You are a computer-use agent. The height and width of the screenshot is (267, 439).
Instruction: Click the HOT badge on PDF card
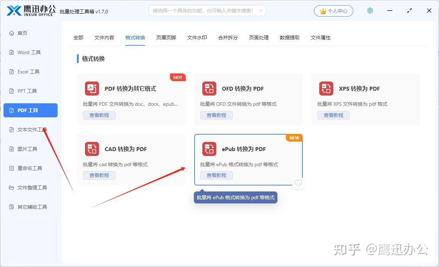(178, 77)
